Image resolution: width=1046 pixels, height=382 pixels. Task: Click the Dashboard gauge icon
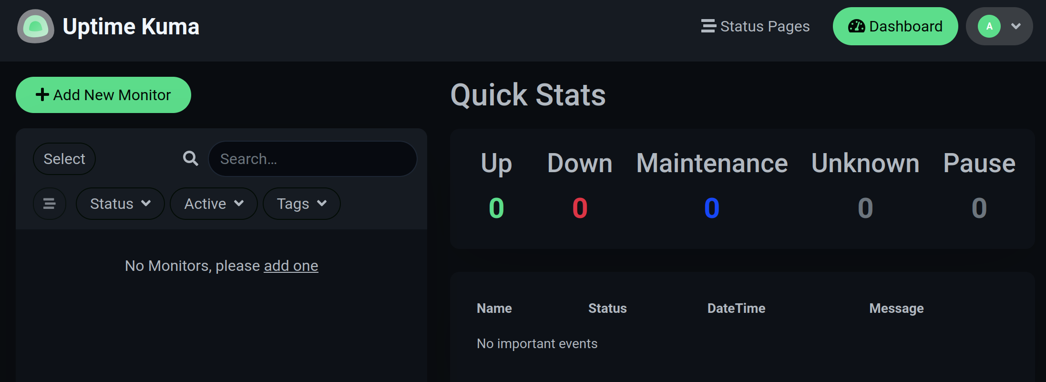tap(856, 26)
